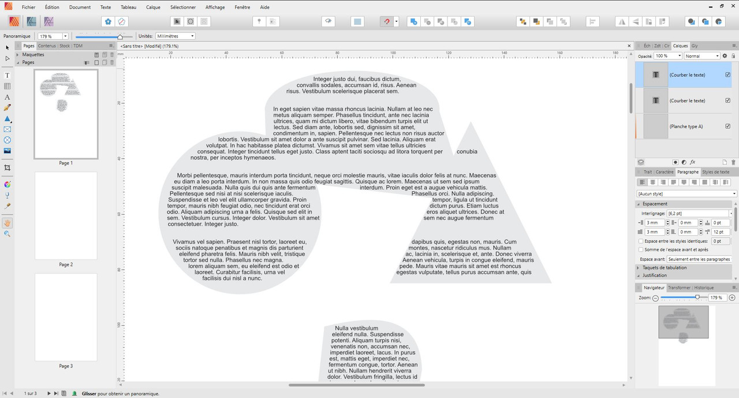Toggle the snapping magnet icon
This screenshot has width=739, height=398.
coord(387,21)
